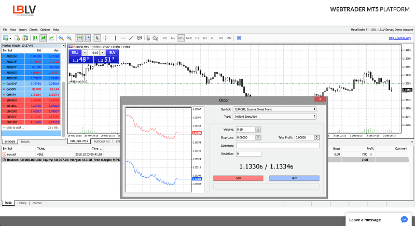Set timeframe to MN

[229, 38]
